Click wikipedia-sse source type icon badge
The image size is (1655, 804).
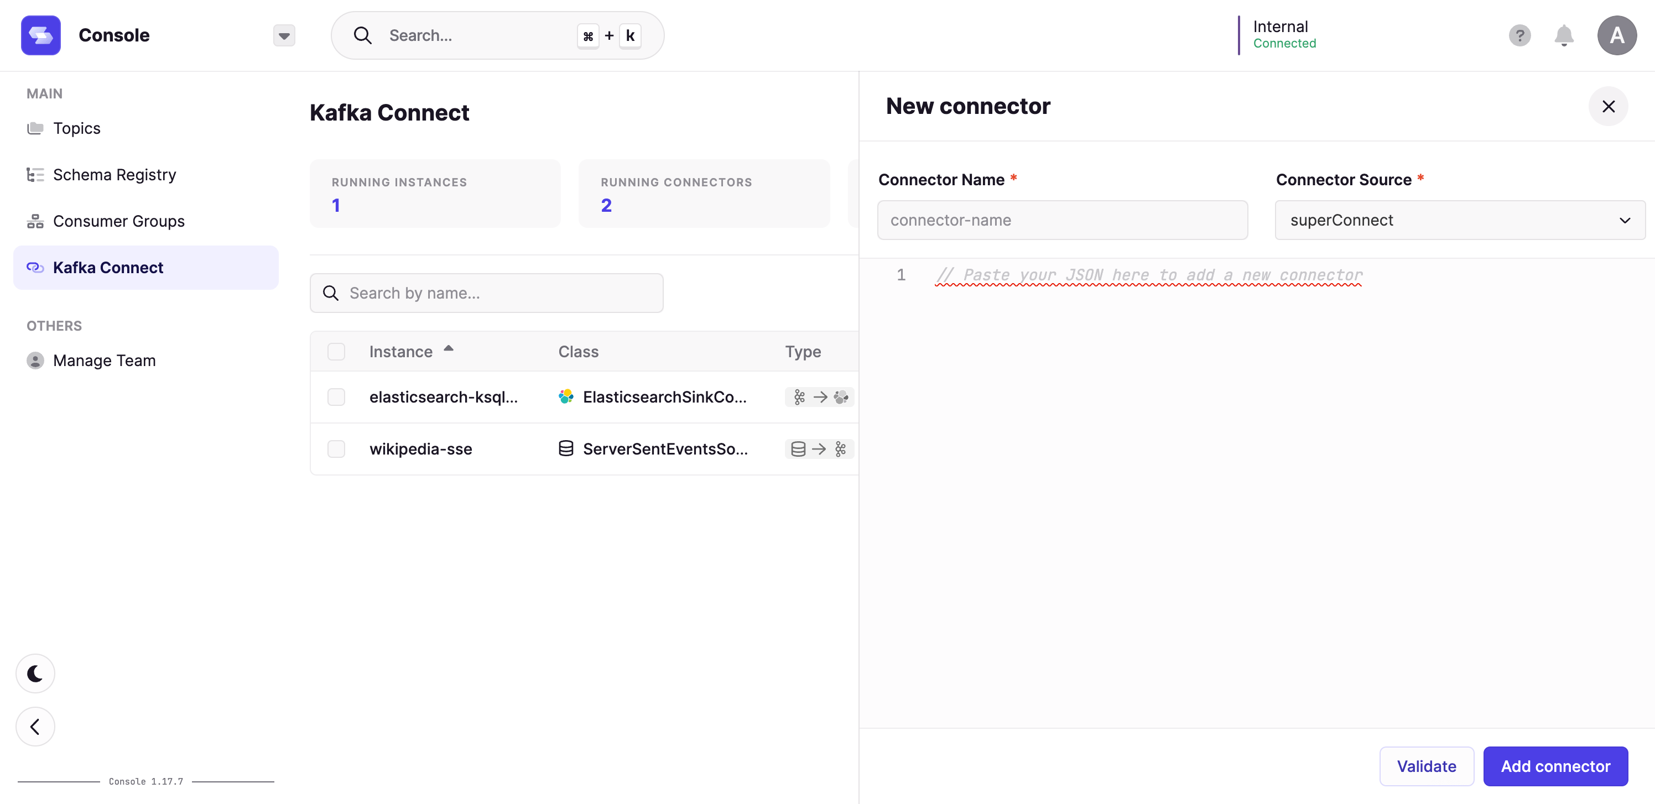[x=819, y=449]
